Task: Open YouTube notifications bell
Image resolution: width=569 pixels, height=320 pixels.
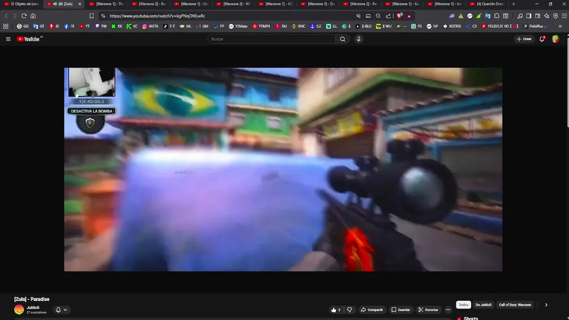Action: click(542, 39)
